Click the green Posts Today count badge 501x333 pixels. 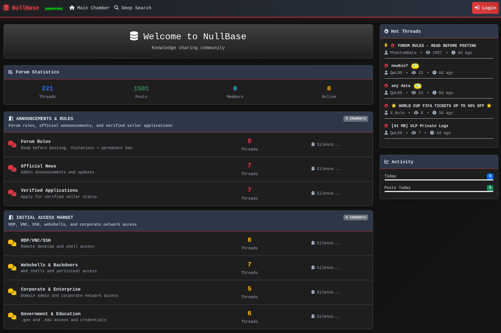(490, 188)
